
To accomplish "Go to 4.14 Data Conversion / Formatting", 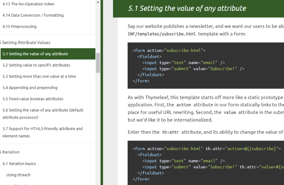I will [33, 15].
